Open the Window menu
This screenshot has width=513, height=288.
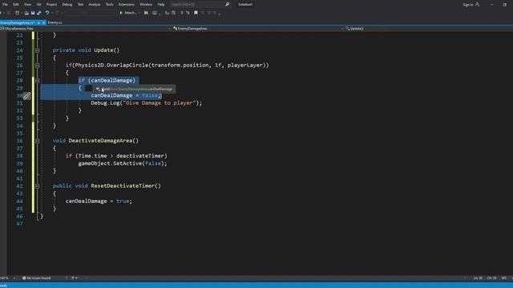(x=146, y=5)
